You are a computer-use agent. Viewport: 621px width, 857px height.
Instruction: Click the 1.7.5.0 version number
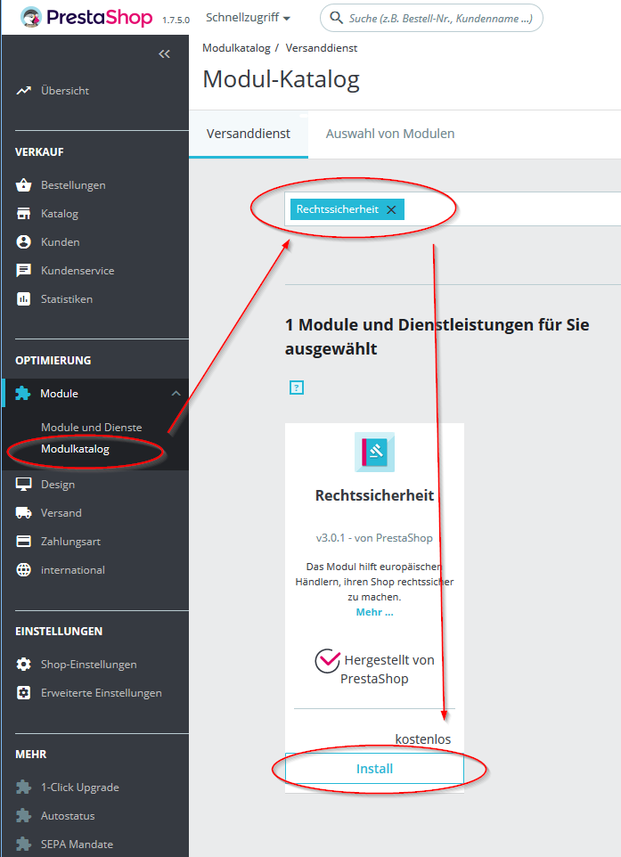[176, 20]
